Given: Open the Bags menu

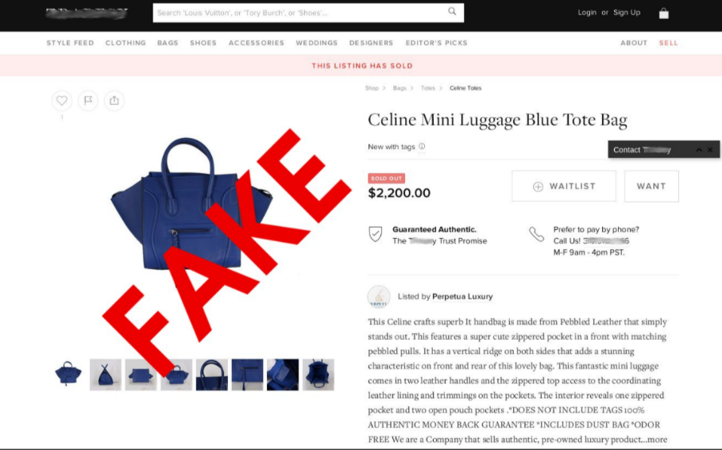Looking at the screenshot, I should (168, 43).
